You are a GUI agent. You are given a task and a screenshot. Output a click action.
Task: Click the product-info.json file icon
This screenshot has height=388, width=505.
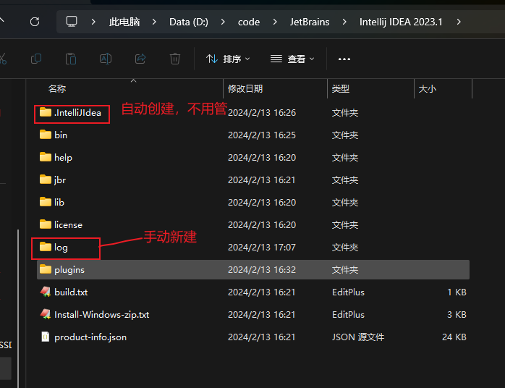[x=46, y=337]
